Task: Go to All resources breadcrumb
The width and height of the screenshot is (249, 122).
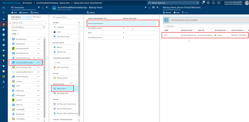Action: [27, 3]
